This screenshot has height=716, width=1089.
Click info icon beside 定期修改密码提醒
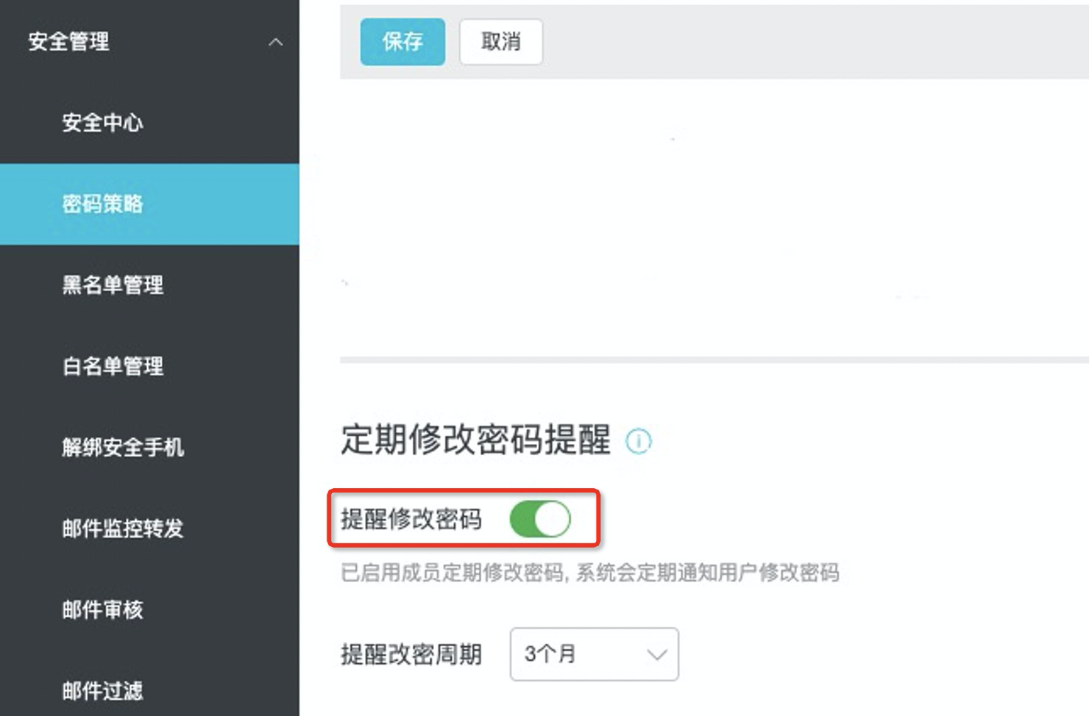pos(638,441)
